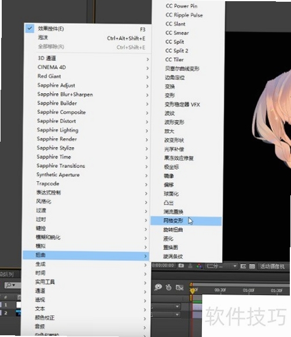The width and height of the screenshot is (291, 337).
Task: Choose the CC Split effect
Action: [188, 42]
